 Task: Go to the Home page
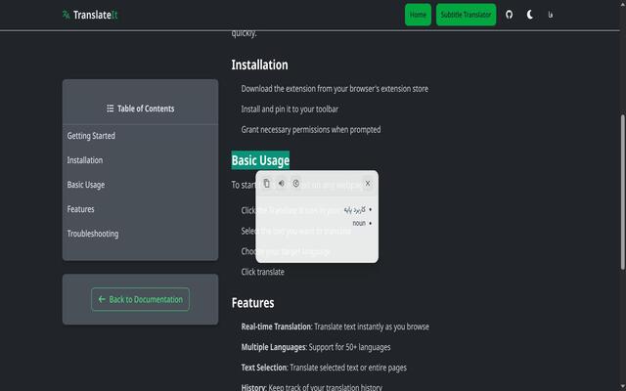[418, 15]
